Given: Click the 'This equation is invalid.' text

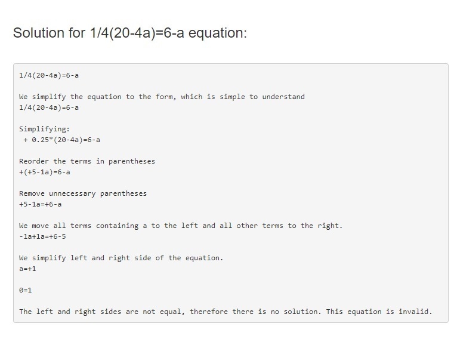Looking at the screenshot, I should (x=379, y=312).
